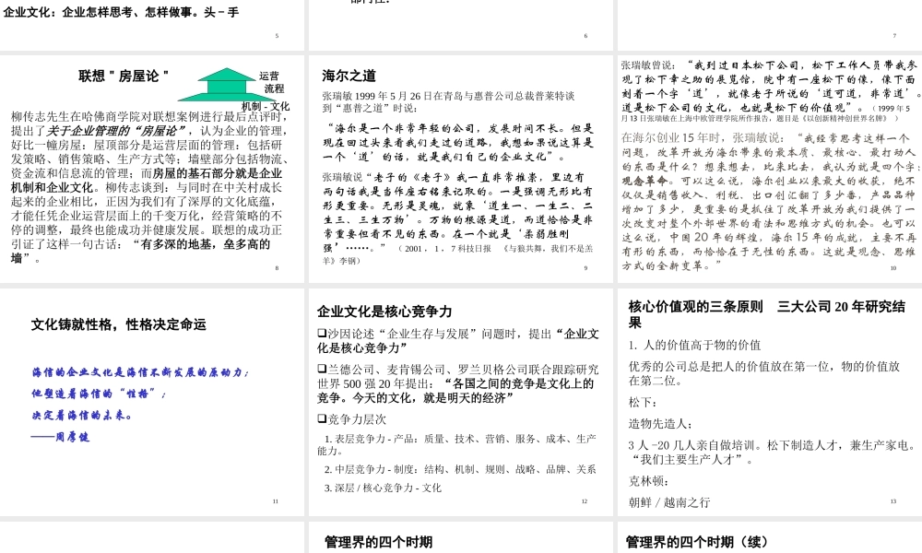The width and height of the screenshot is (922, 553).
Task: Click the slide number 5 marker
Action: (x=278, y=35)
